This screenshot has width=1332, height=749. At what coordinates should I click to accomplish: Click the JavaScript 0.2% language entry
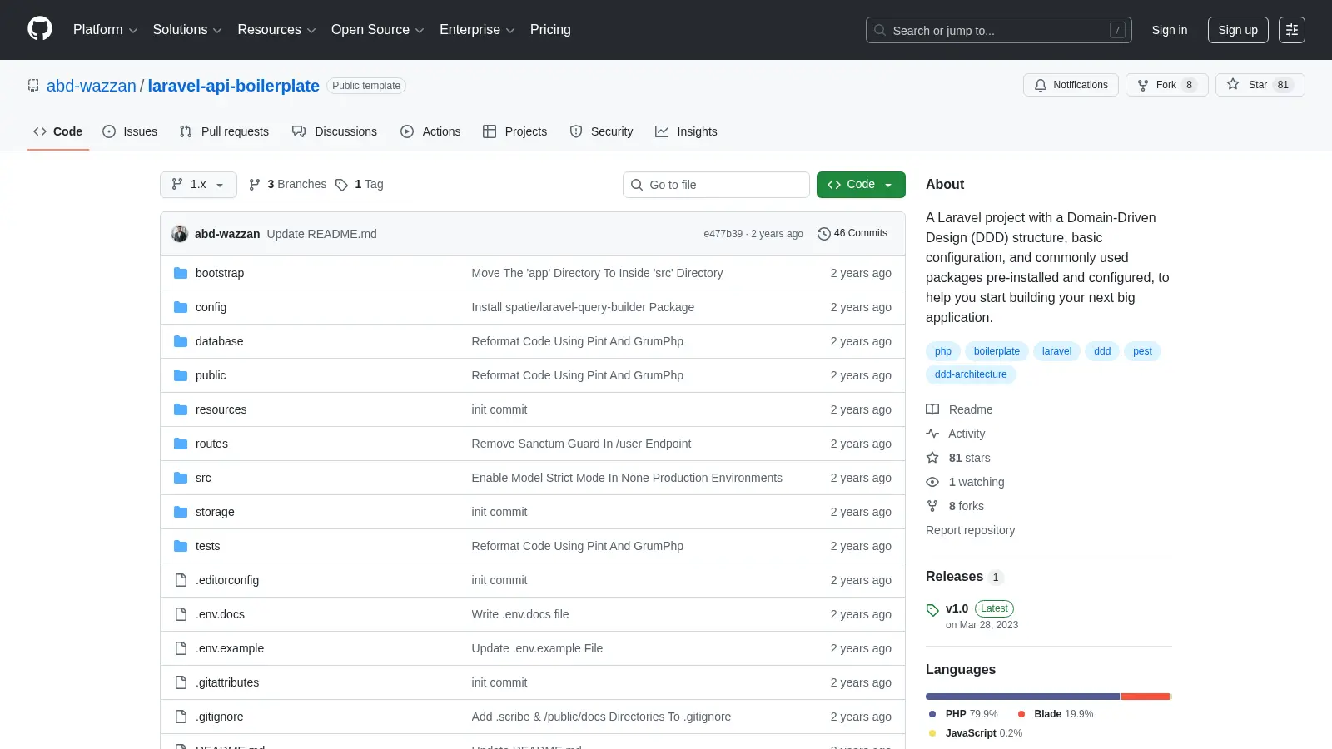pos(976,733)
